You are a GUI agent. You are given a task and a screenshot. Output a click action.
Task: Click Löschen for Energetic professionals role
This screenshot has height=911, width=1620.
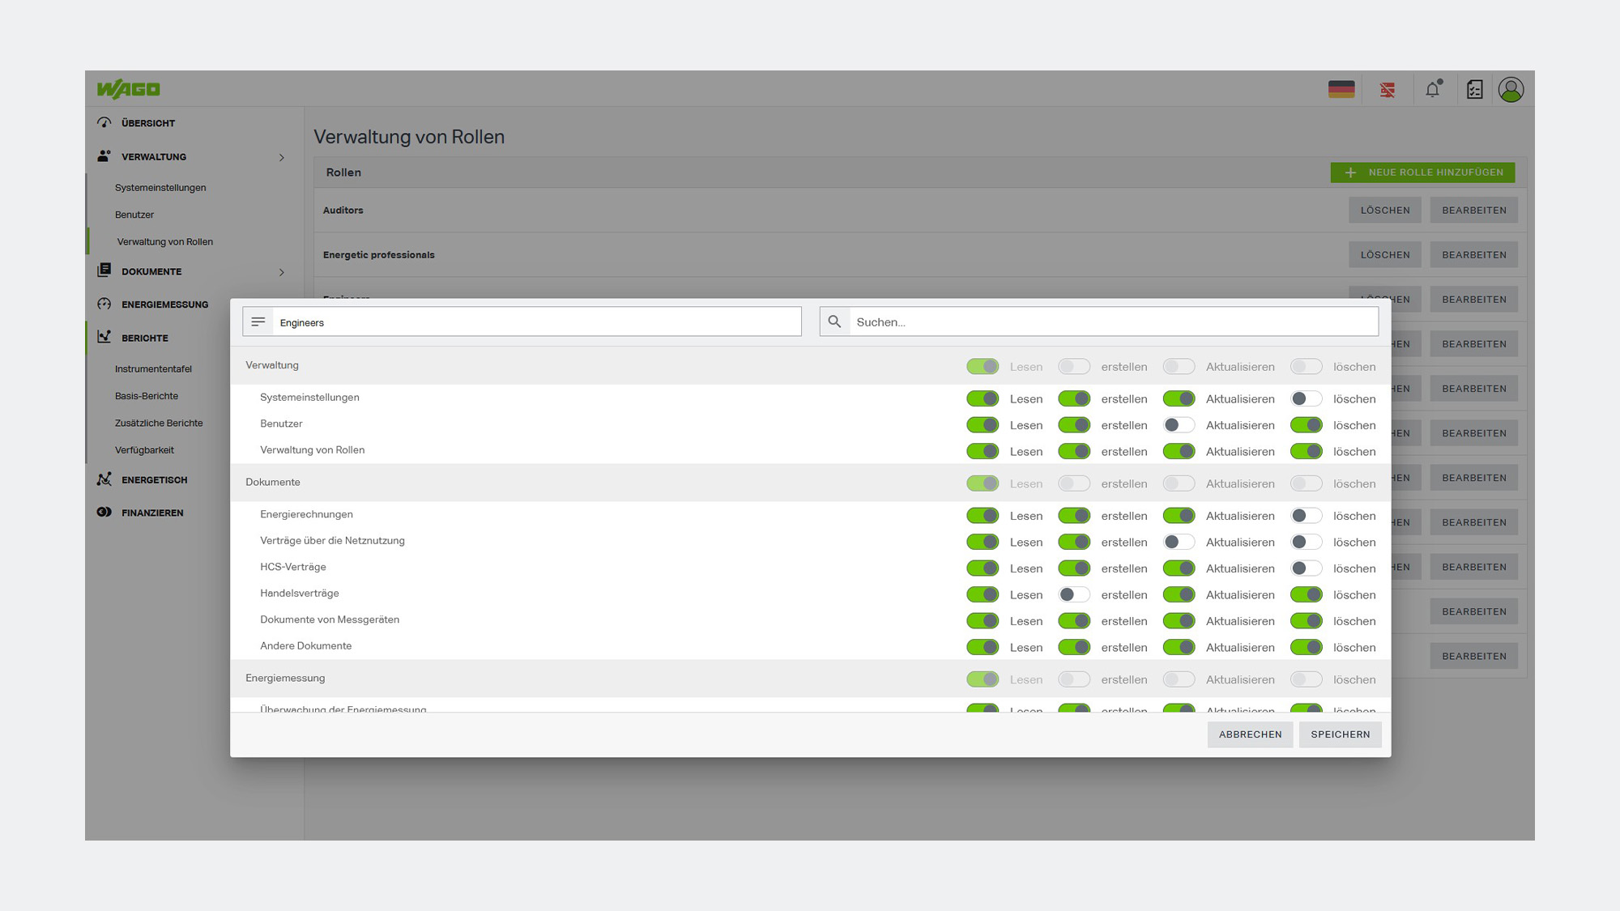1385,255
